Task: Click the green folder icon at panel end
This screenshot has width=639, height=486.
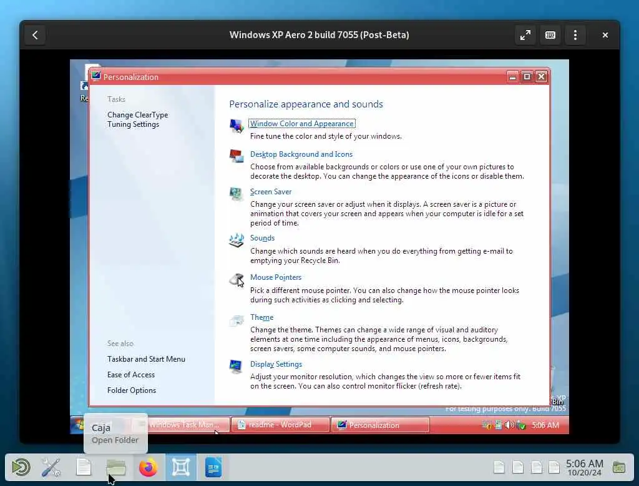Action: click(618, 468)
